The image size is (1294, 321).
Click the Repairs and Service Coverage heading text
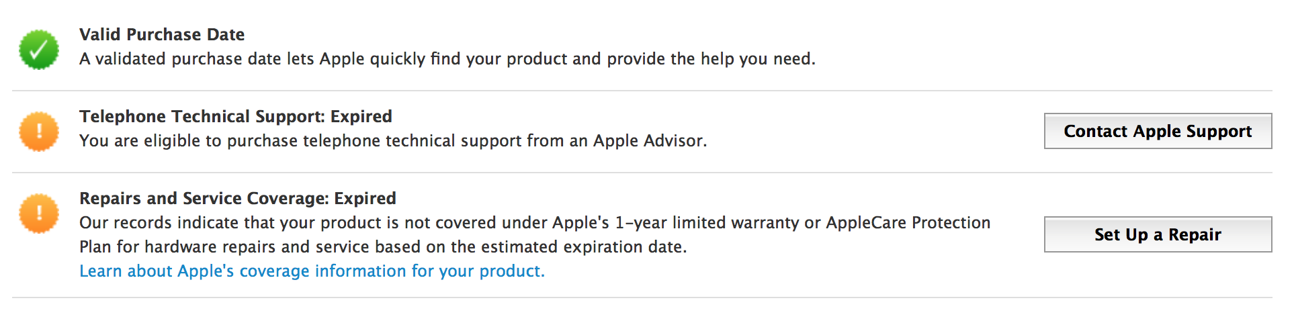pos(204,199)
